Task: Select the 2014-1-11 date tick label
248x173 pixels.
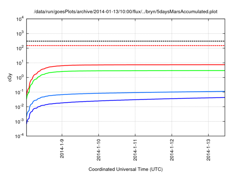Action: tap(136, 150)
